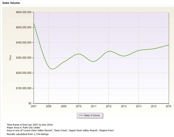This screenshot has width=174, height=137.
Task: Click the 2013 year label
Action: coord(124,106)
